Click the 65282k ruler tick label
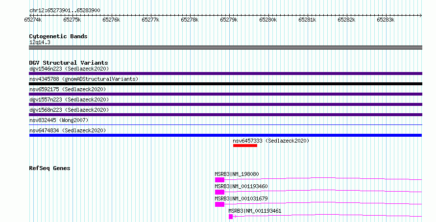Screen dimensions: 436x222 click(x=346, y=20)
